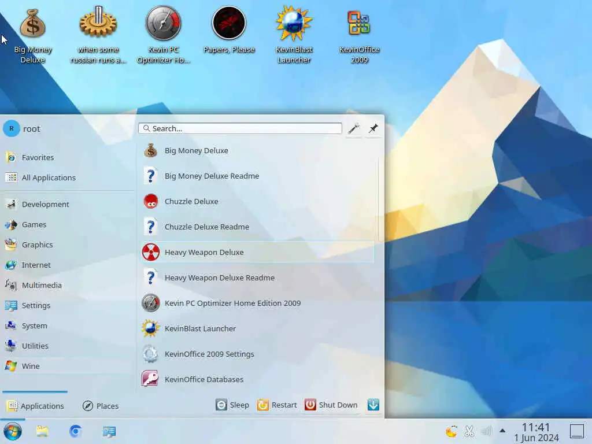Image resolution: width=592 pixels, height=444 pixels.
Task: Click inside the Search field
Action: click(x=240, y=128)
